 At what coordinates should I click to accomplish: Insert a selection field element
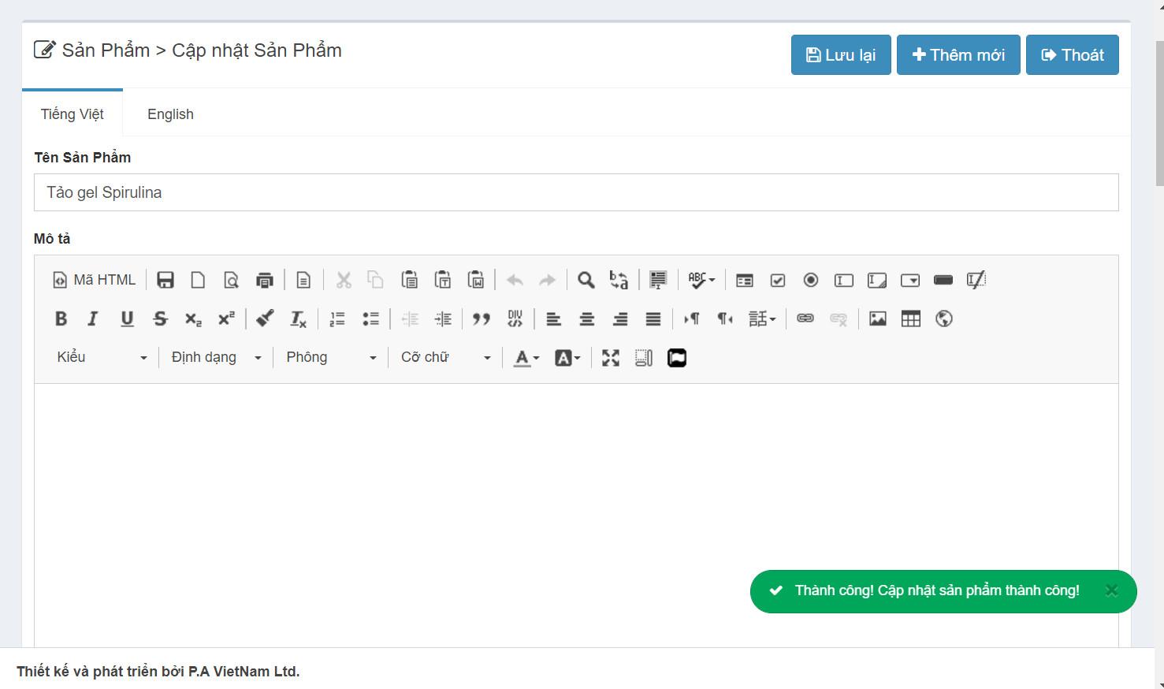tap(910, 280)
